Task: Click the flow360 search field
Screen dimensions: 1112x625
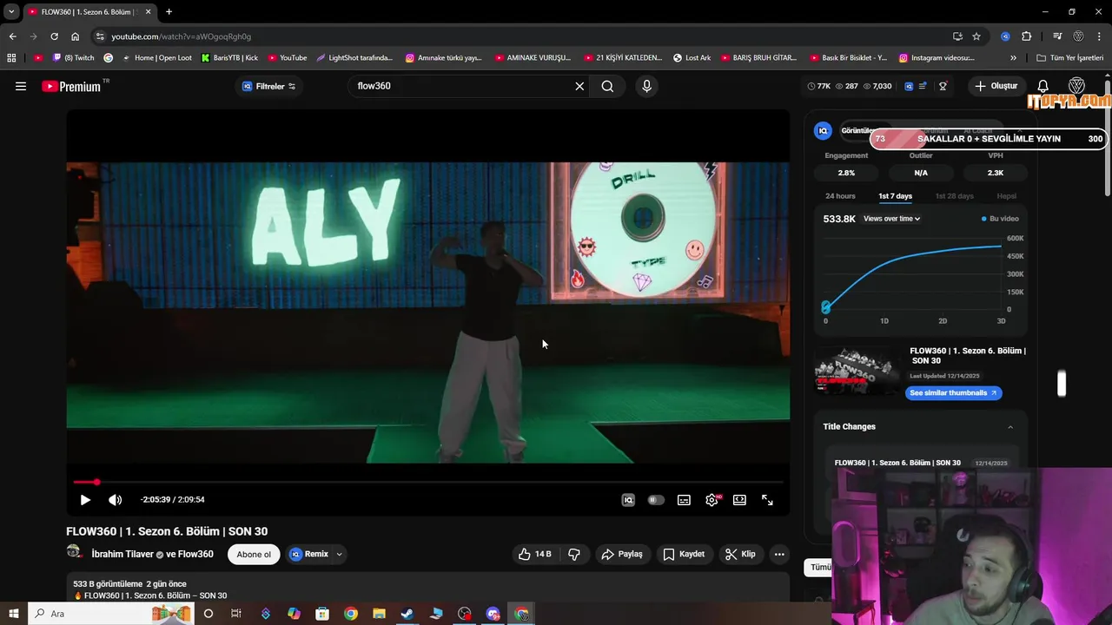Action: (x=460, y=86)
